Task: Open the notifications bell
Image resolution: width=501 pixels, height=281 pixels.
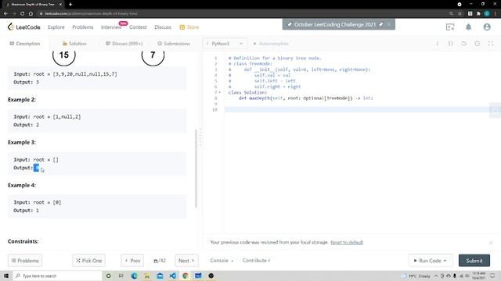Action: (468, 27)
